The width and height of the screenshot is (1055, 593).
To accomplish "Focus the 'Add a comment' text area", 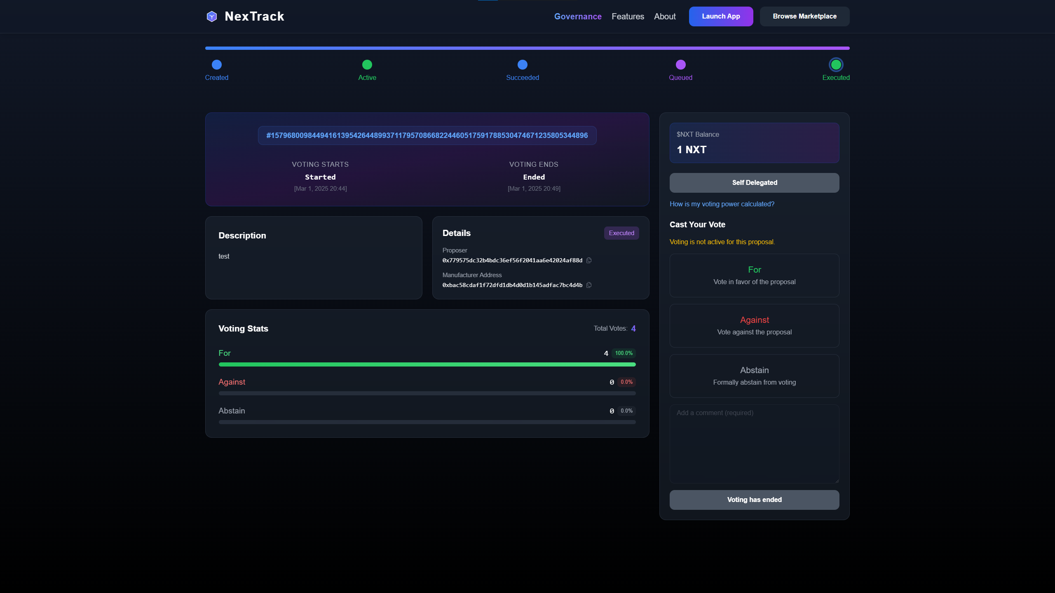I will click(754, 444).
